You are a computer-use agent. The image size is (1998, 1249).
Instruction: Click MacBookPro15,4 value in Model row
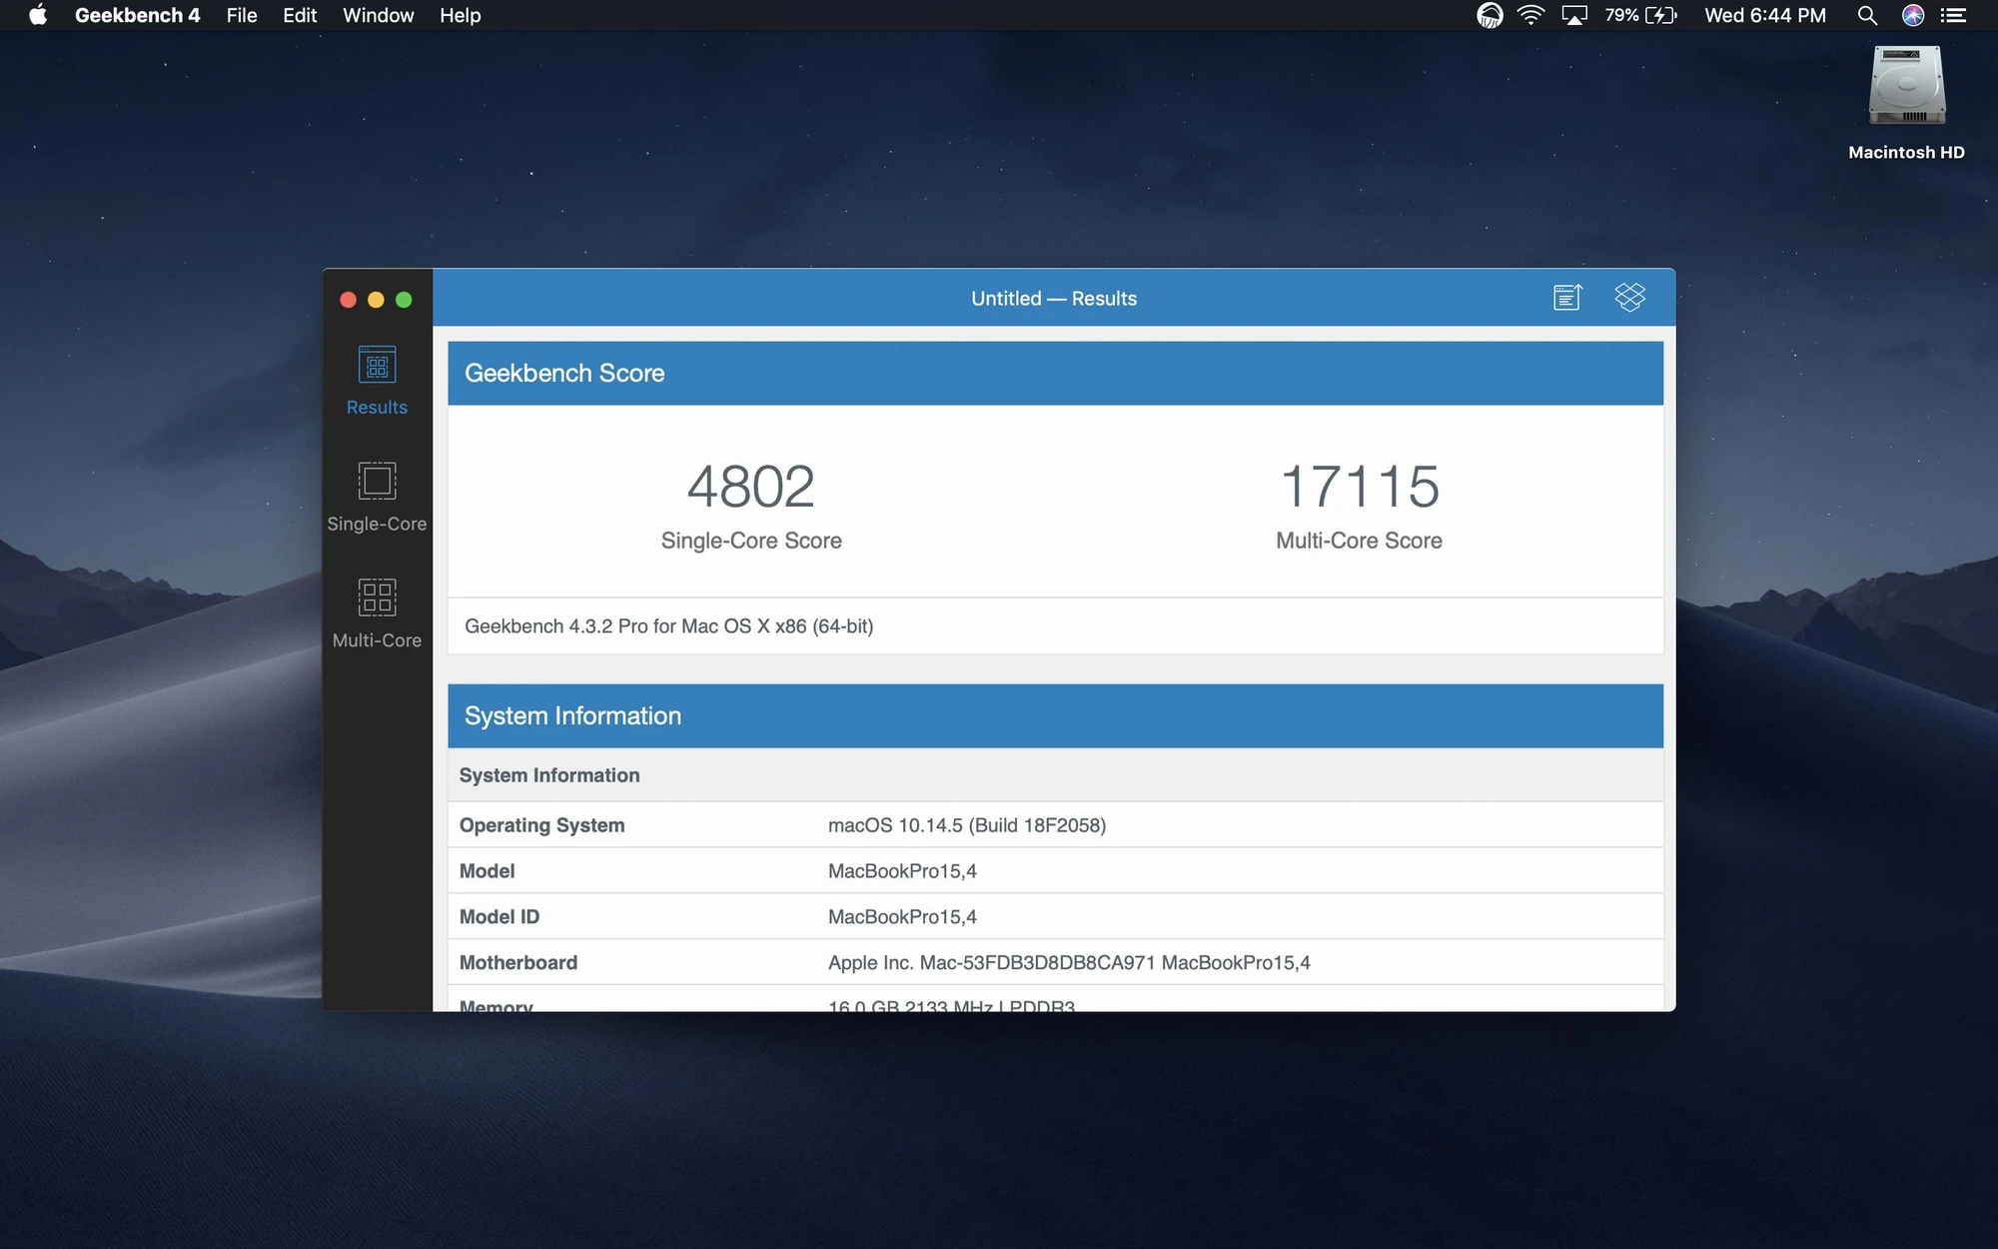pyautogui.click(x=902, y=871)
